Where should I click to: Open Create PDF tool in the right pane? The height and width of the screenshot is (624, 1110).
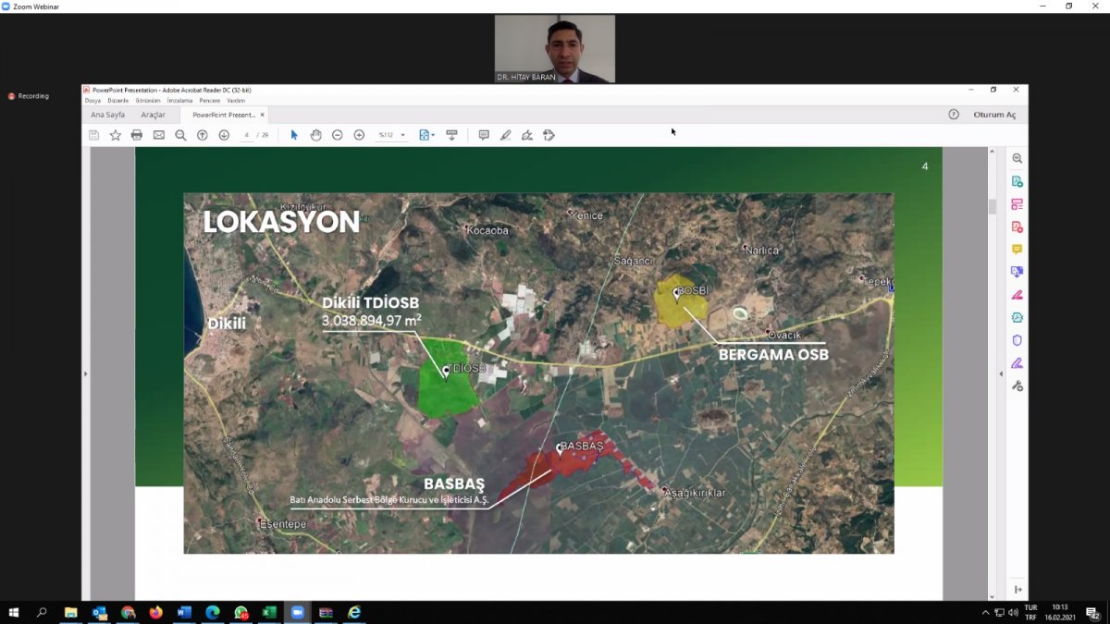1017,226
